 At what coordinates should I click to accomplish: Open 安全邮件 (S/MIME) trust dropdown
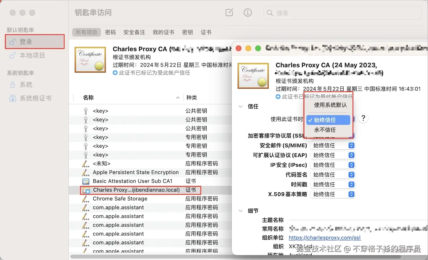pyautogui.click(x=333, y=145)
